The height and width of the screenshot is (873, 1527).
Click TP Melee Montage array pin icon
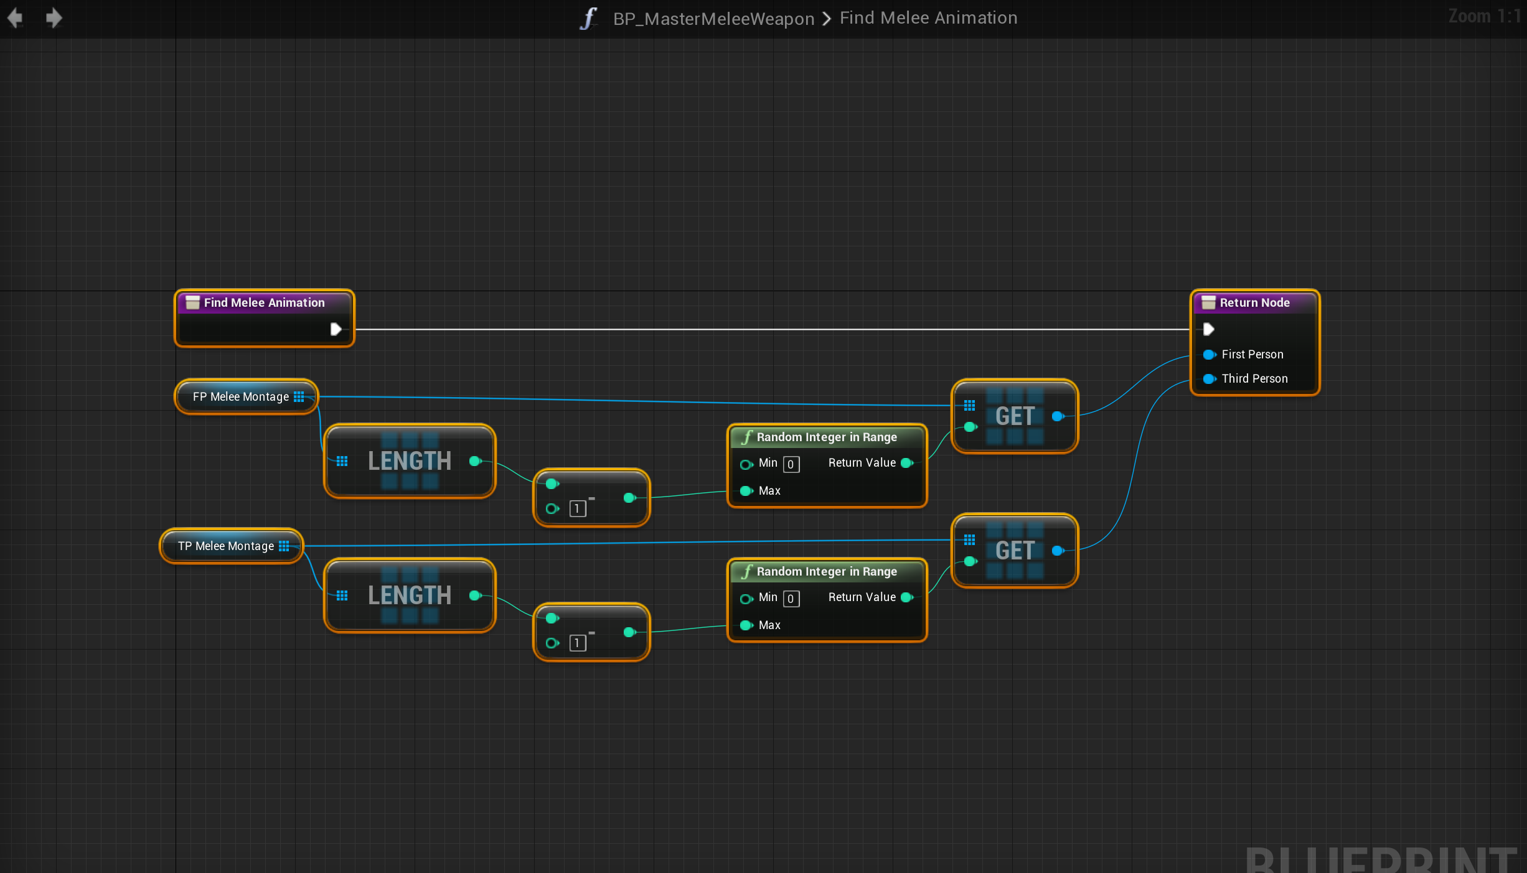284,546
